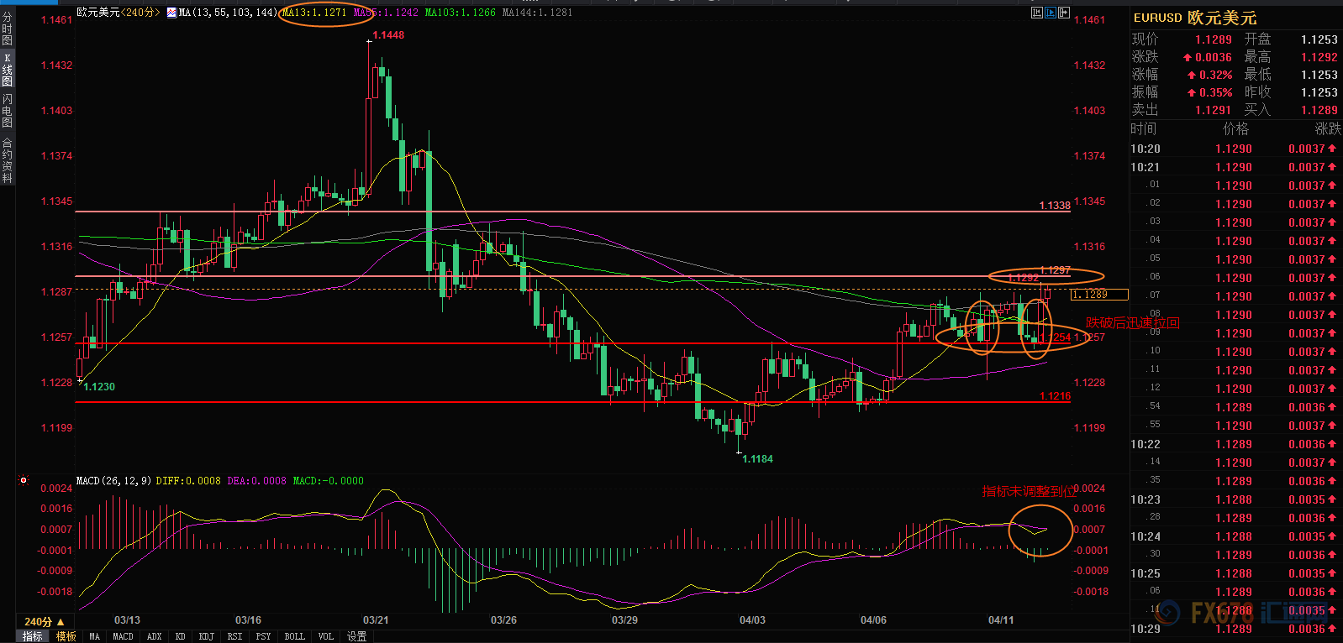The width and height of the screenshot is (1343, 643).
Task: Click the current price tag 1.1289 on axis
Action: 1100,295
